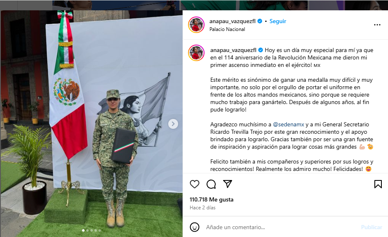
Task: Click the caption profile picture avatar
Action: [196, 53]
